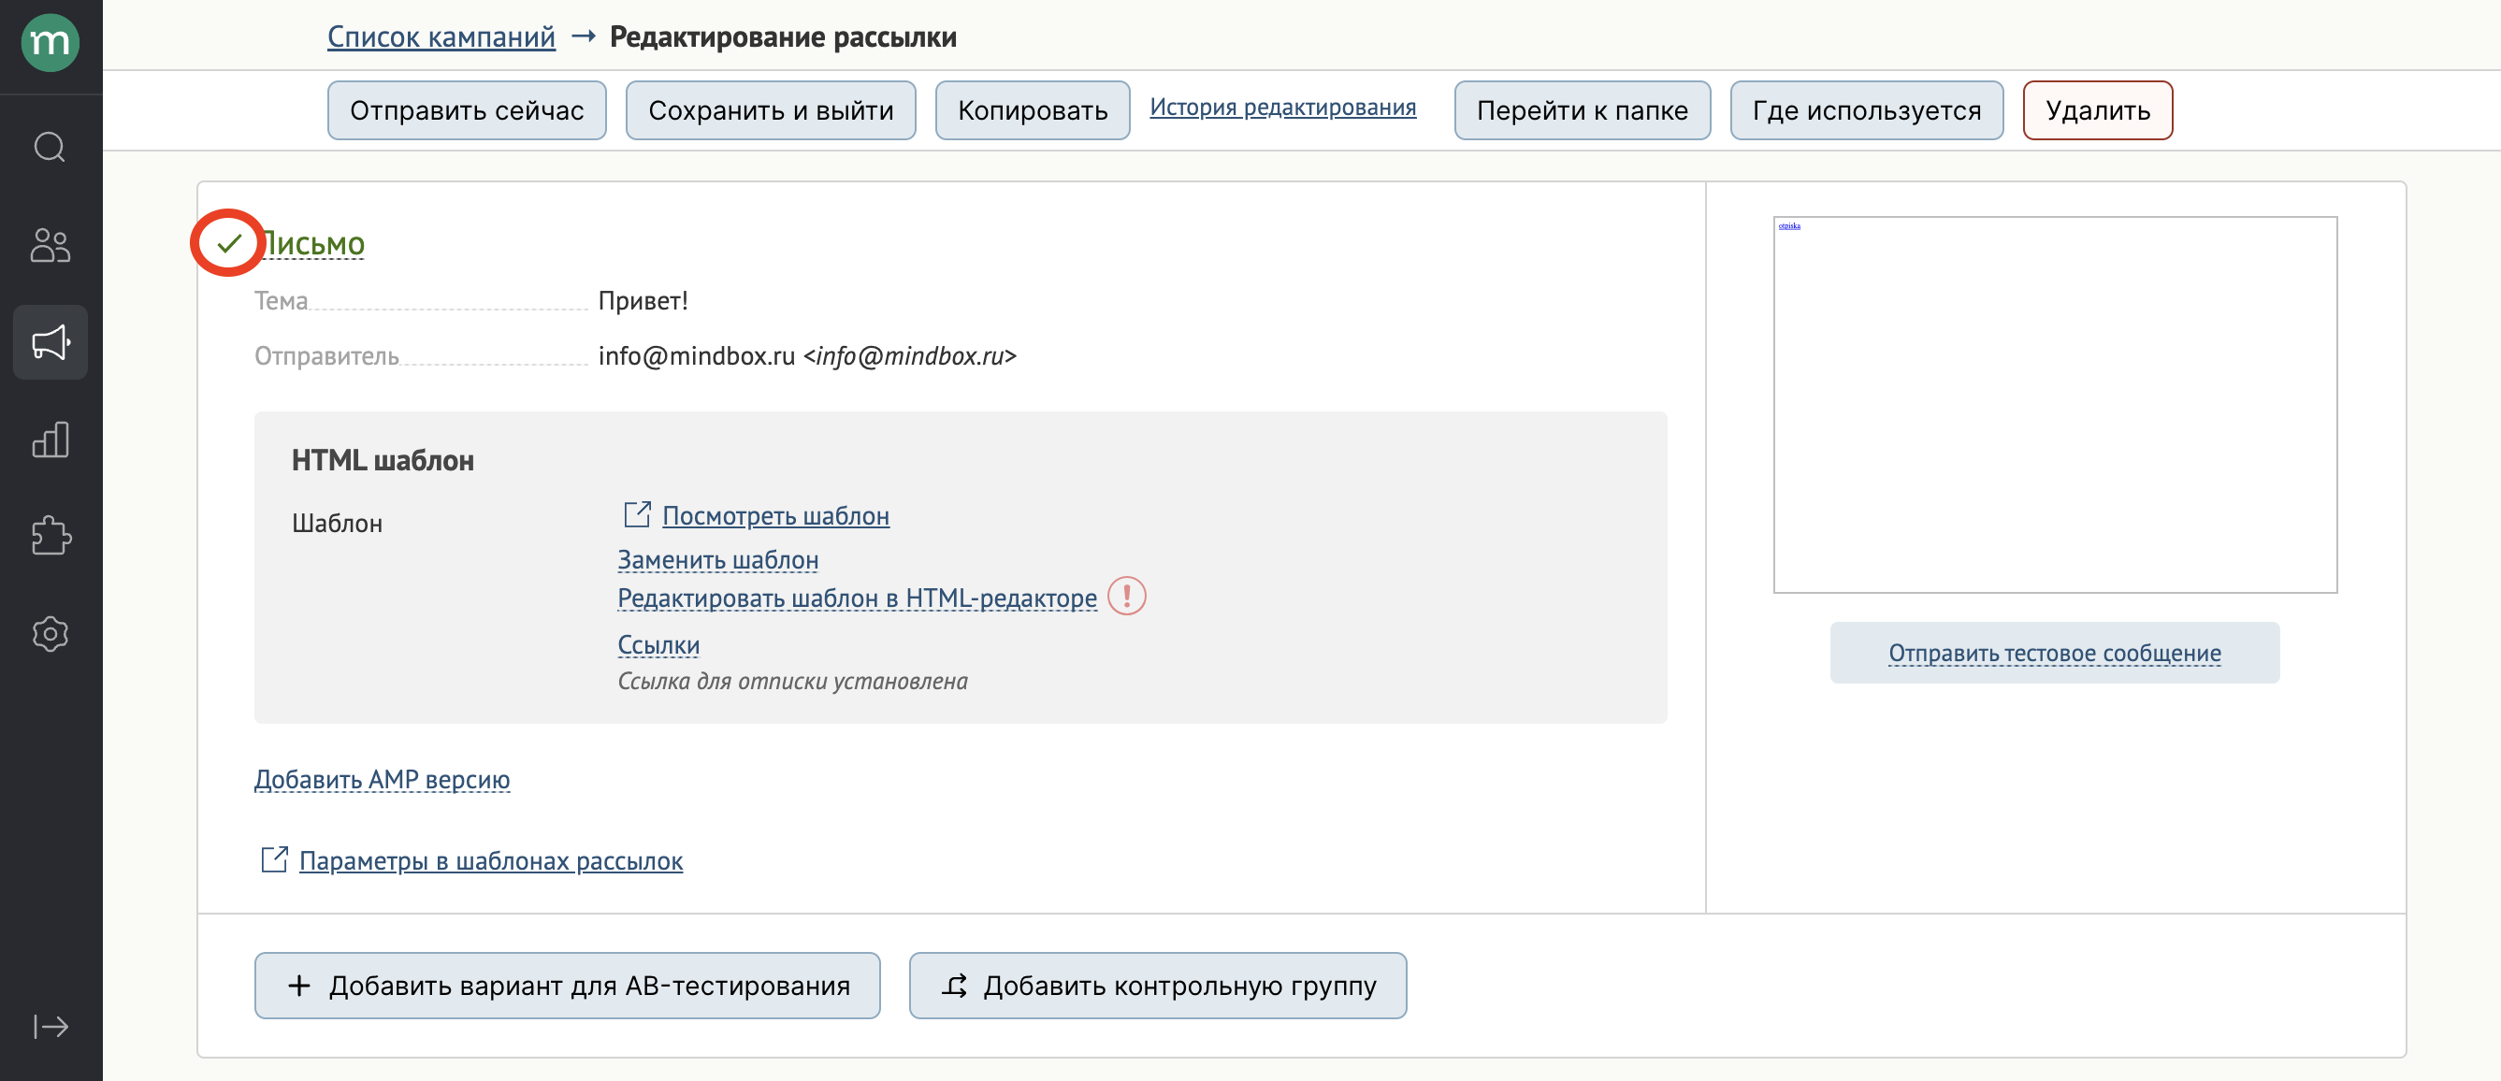
Task: Click Перейти к папке button
Action: click(x=1583, y=110)
